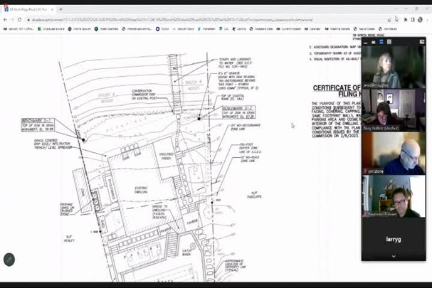Expand more participants with the bottom chevron
This screenshot has width=432, height=288.
point(394,256)
